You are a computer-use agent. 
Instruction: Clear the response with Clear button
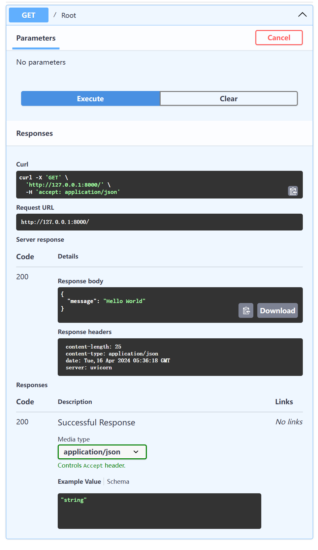(x=229, y=99)
